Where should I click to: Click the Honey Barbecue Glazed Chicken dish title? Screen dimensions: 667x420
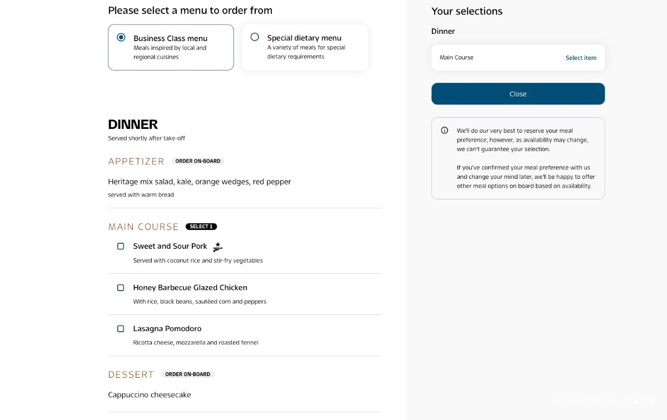(190, 288)
